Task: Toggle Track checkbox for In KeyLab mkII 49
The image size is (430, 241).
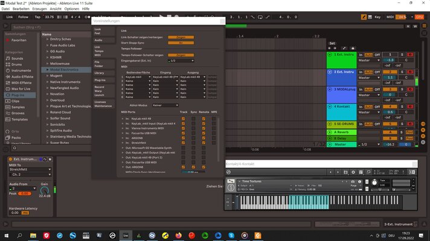Action: coord(183,119)
